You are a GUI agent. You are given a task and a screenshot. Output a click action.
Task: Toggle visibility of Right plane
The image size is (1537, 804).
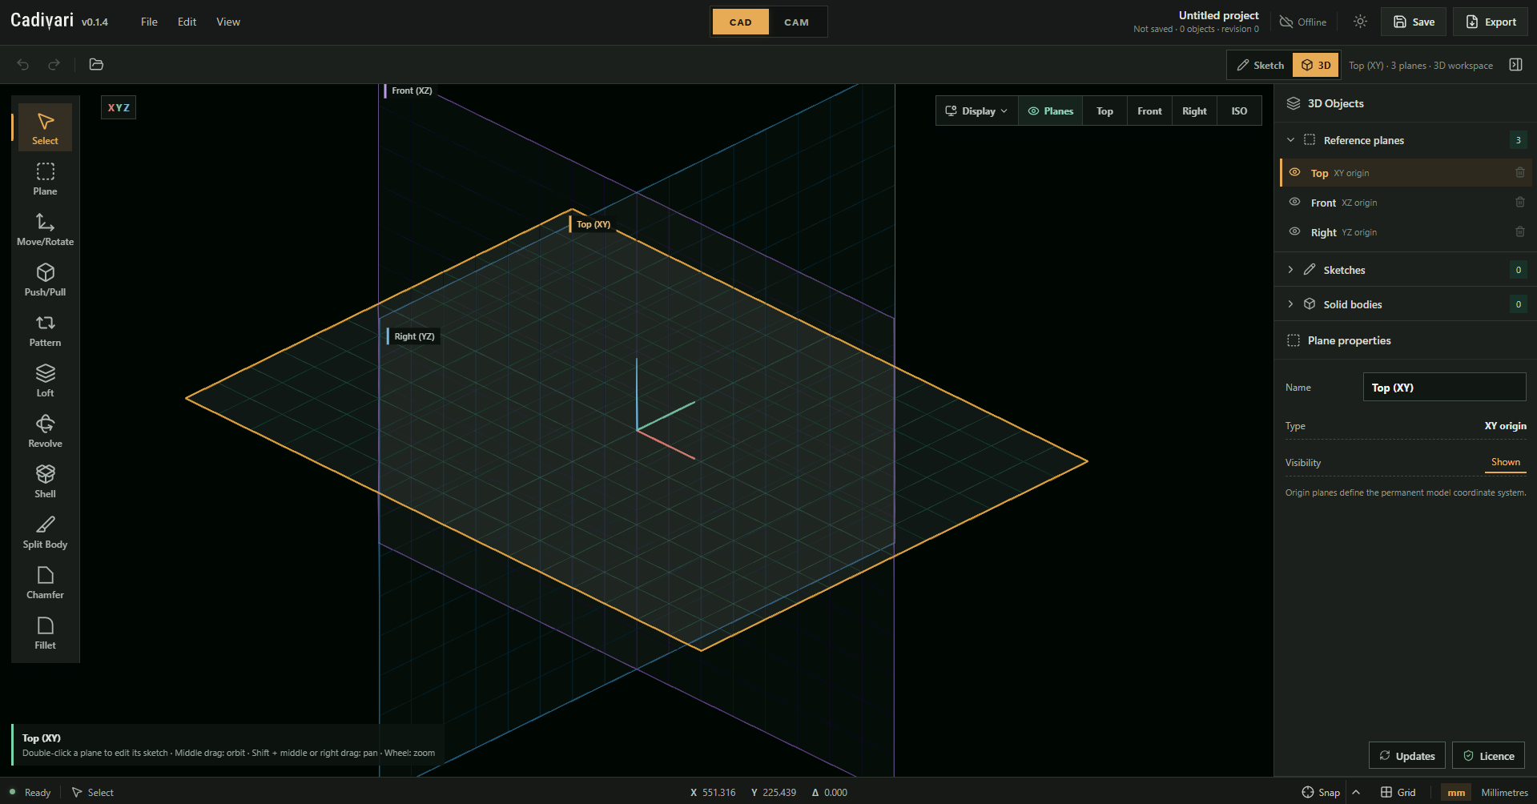coord(1294,231)
